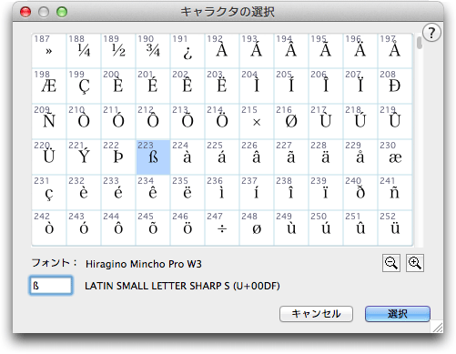Image resolution: width=456 pixels, height=354 pixels.
Task: Select character 189 one half ½
Action: tap(118, 51)
